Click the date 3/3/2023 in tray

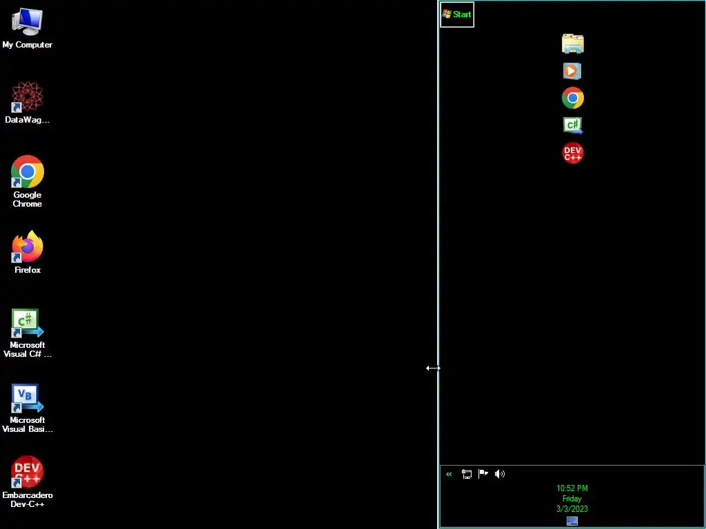point(572,509)
